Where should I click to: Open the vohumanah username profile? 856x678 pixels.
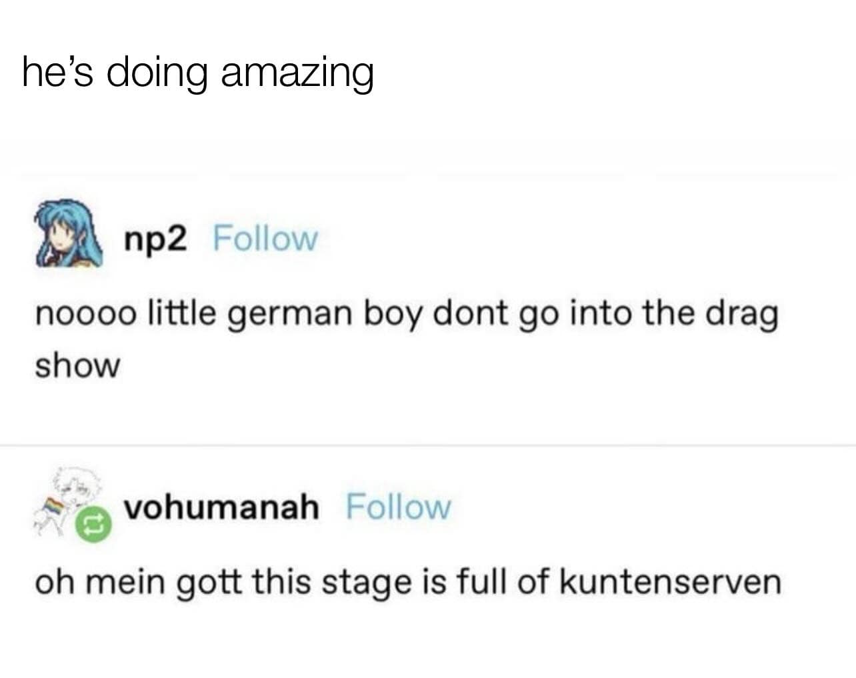pyautogui.click(x=222, y=507)
